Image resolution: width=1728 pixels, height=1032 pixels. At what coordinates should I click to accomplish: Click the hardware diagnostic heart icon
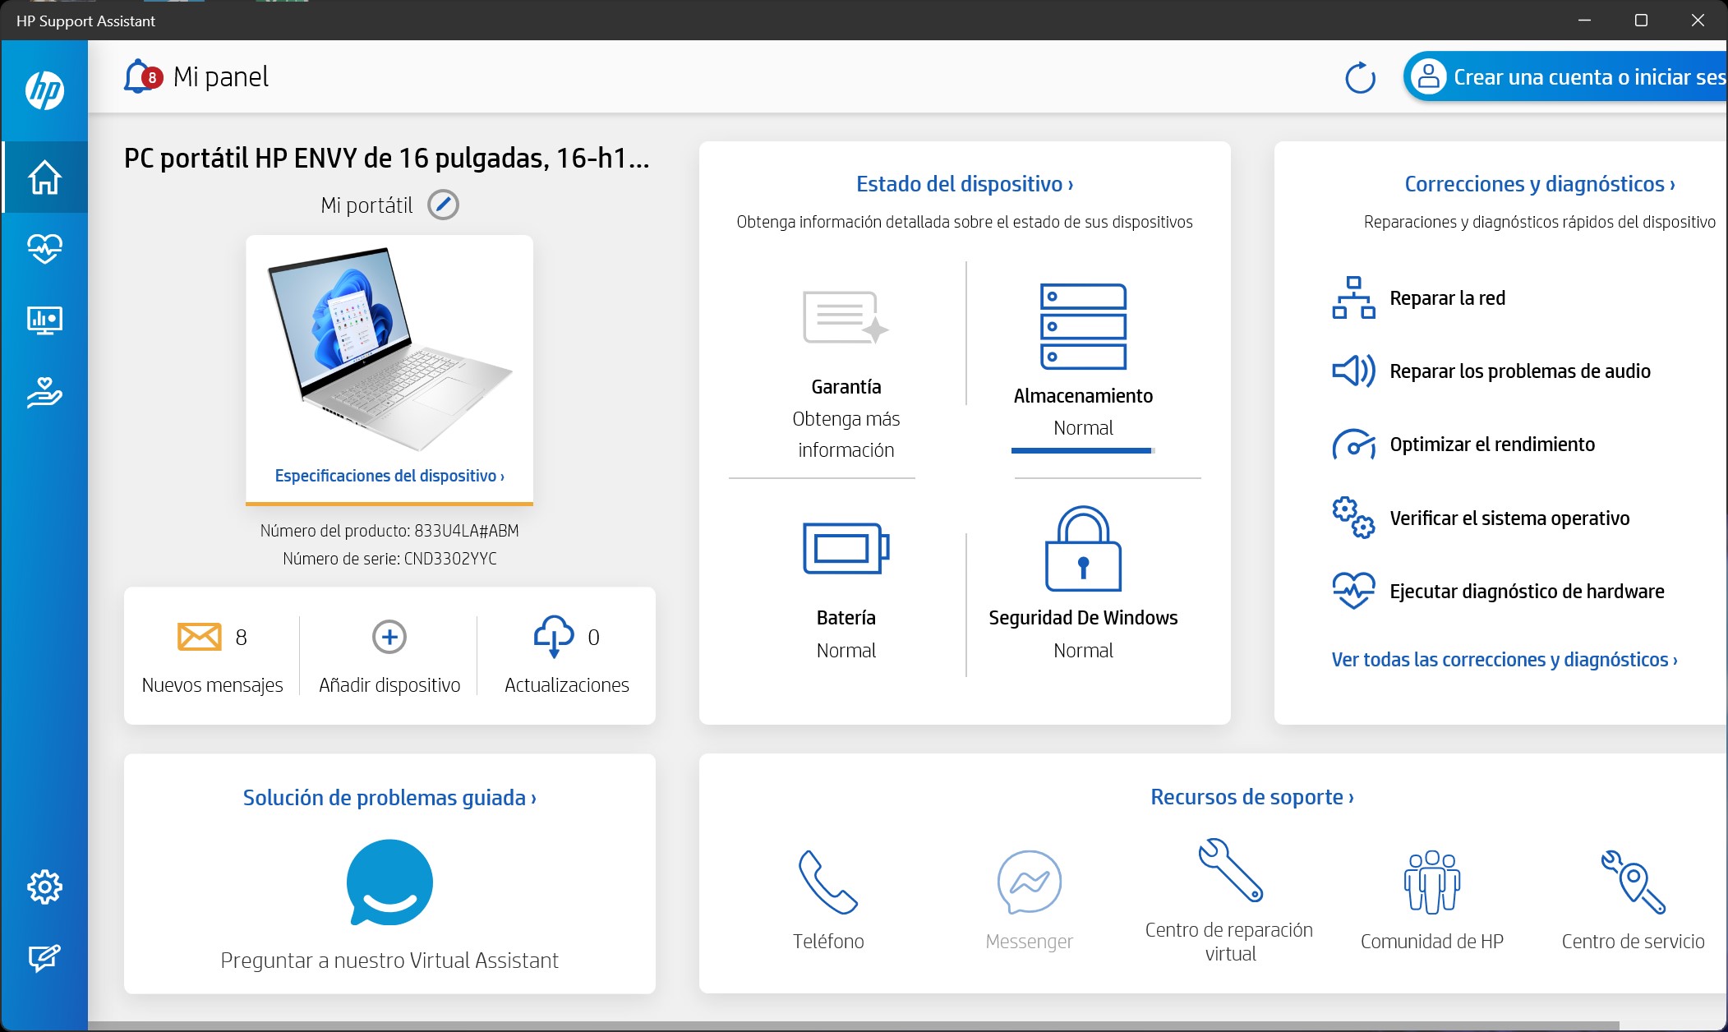click(x=1353, y=591)
